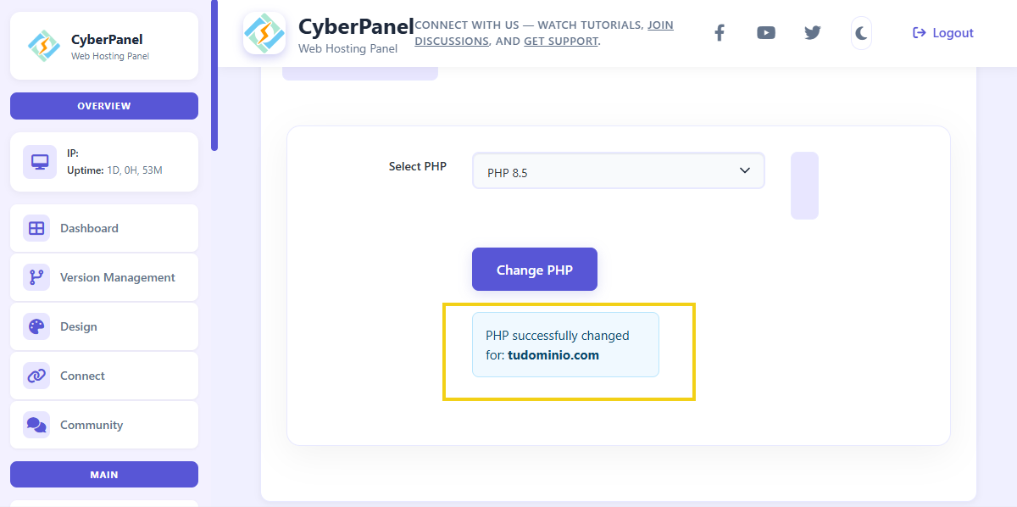Click the server monitor icon beside IP
Viewport: 1017px width, 507px height.
(x=40, y=161)
